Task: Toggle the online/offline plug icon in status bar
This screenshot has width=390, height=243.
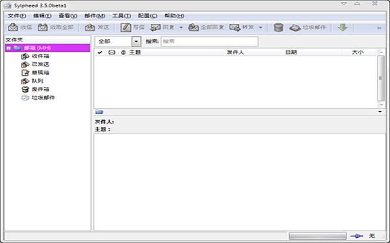Action: point(356,236)
